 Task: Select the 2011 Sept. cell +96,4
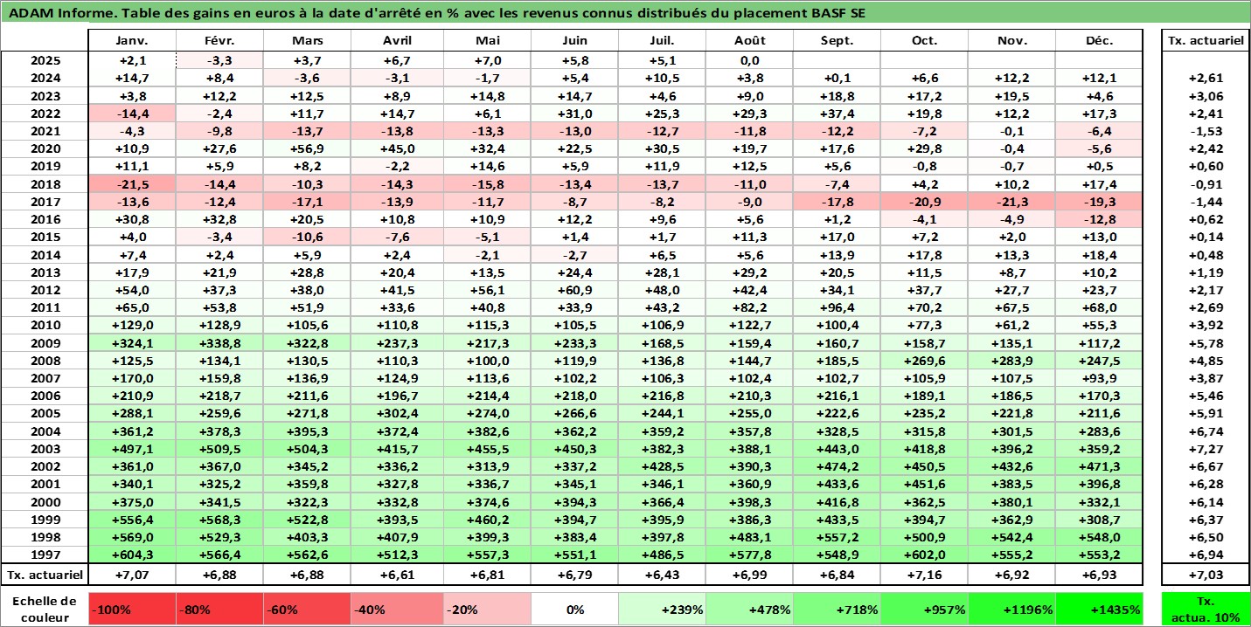(837, 307)
